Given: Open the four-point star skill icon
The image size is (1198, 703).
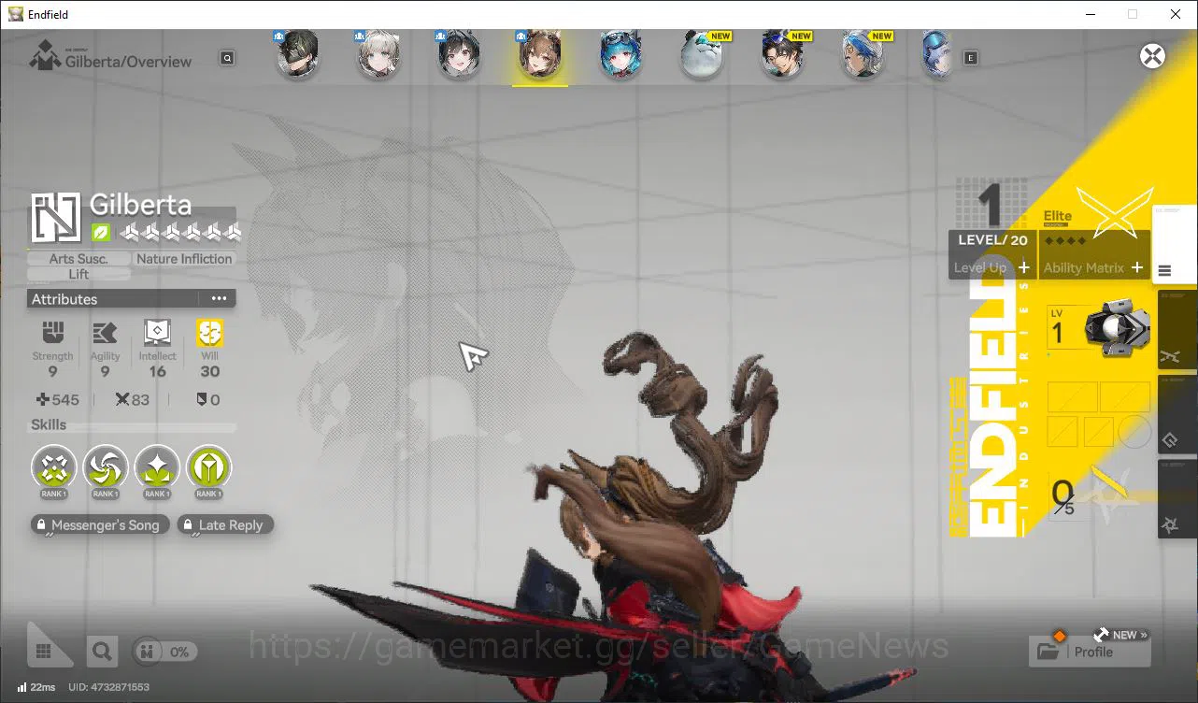Looking at the screenshot, I should click(x=157, y=466).
